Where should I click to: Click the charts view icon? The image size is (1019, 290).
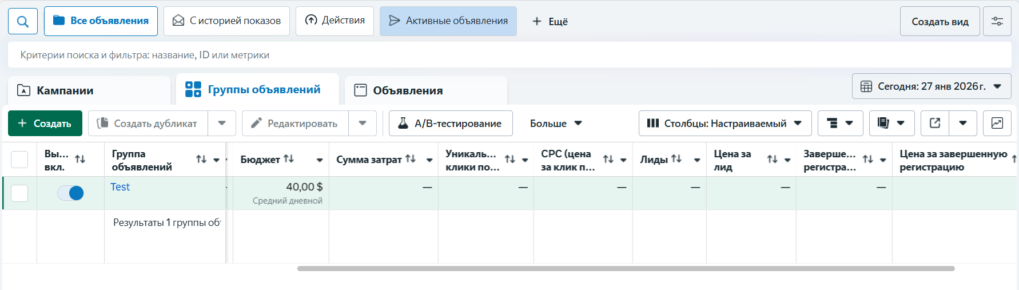(997, 123)
